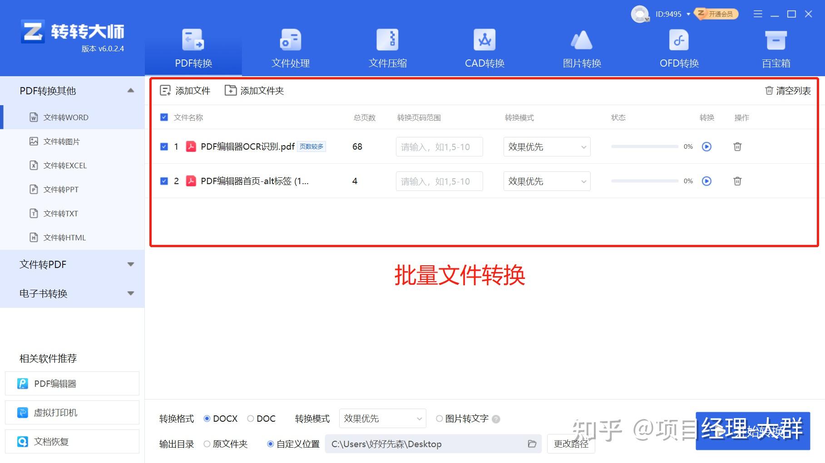
Task: Click the 更改路径 button
Action: tap(571, 444)
